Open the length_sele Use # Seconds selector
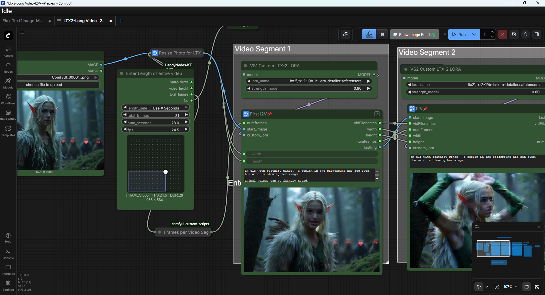Image resolution: width=545 pixels, height=295 pixels. pyautogui.click(x=155, y=108)
